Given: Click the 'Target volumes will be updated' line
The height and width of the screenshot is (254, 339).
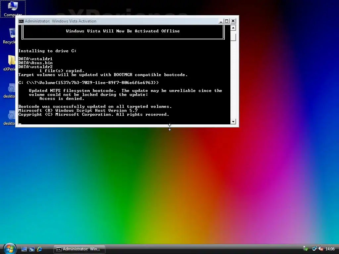Looking at the screenshot, I should (x=103, y=75).
